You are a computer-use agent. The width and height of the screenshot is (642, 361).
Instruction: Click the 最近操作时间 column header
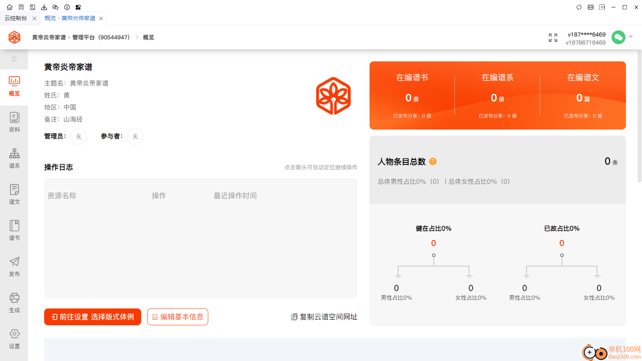235,196
